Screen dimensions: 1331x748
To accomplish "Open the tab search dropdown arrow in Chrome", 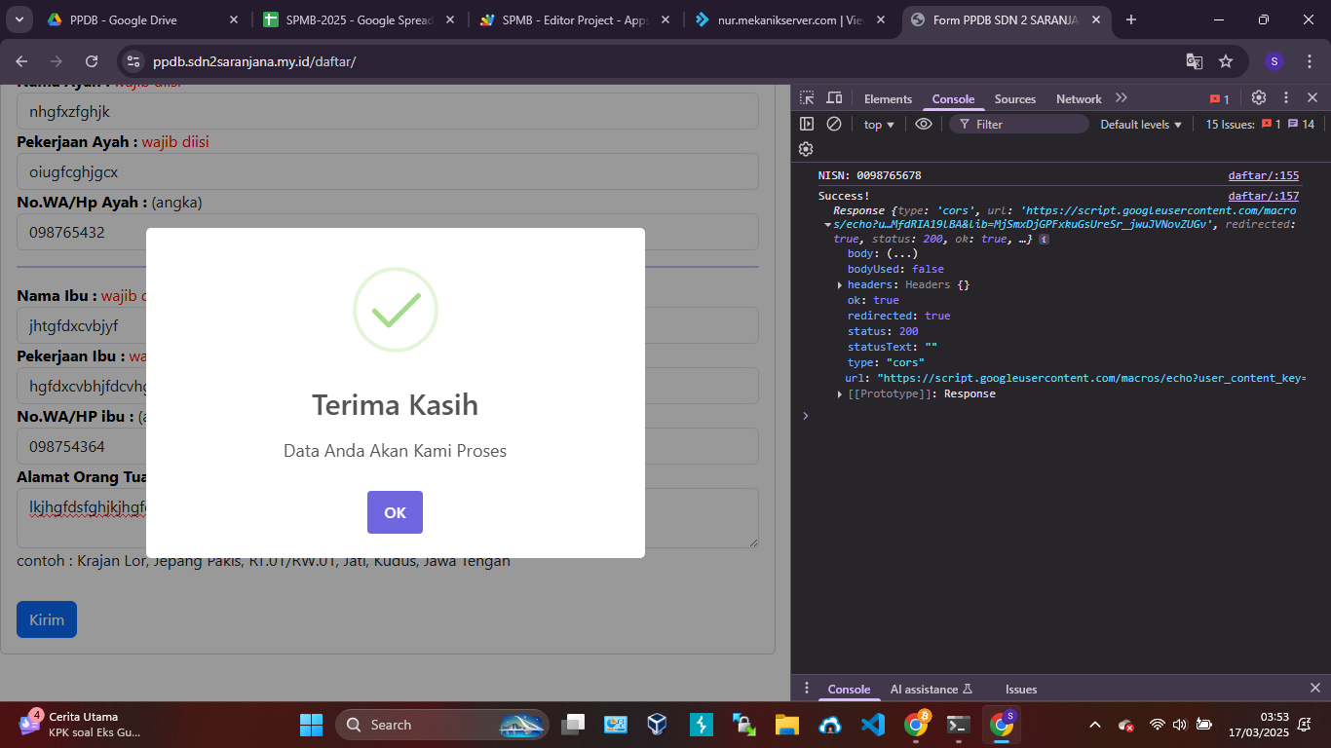I will [19, 19].
